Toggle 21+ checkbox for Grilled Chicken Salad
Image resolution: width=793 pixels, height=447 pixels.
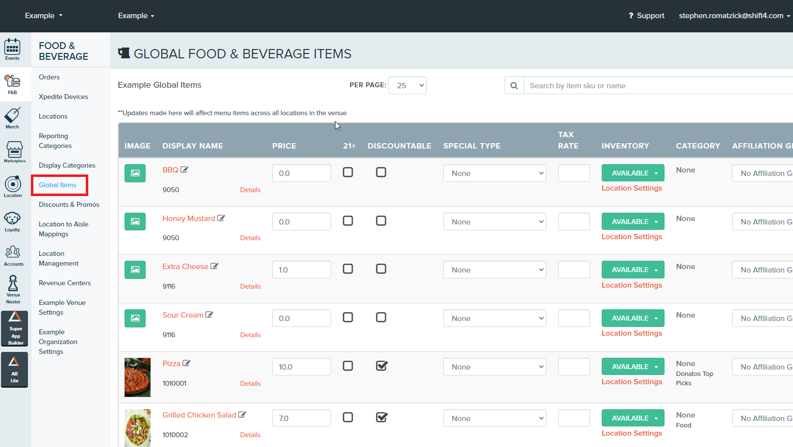[x=348, y=417]
